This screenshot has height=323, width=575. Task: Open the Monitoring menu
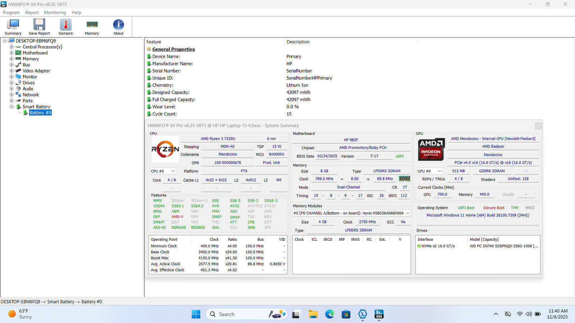[55, 13]
